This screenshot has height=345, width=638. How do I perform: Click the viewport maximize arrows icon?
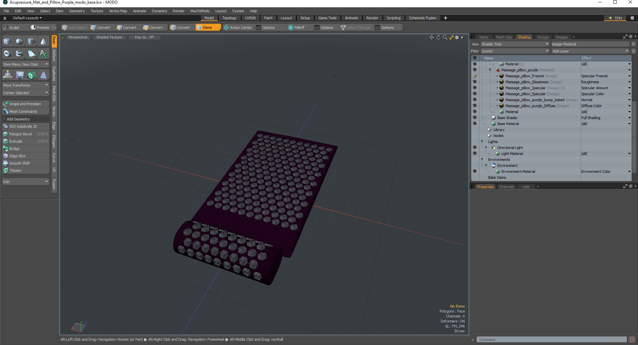click(x=451, y=37)
